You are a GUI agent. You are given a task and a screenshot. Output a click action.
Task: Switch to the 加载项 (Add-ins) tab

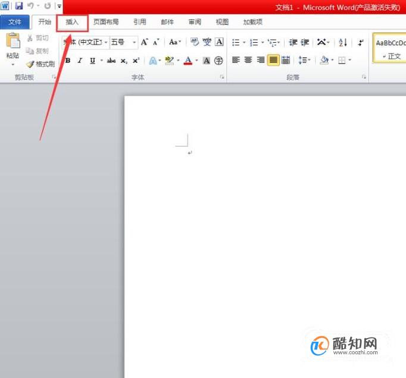[x=253, y=22]
